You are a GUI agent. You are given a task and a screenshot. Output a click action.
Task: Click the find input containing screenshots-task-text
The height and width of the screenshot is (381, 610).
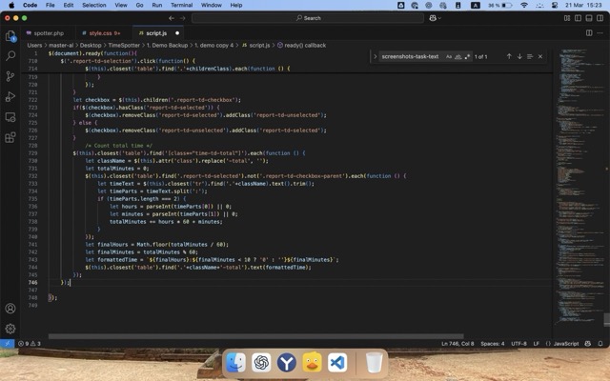pyautogui.click(x=410, y=56)
